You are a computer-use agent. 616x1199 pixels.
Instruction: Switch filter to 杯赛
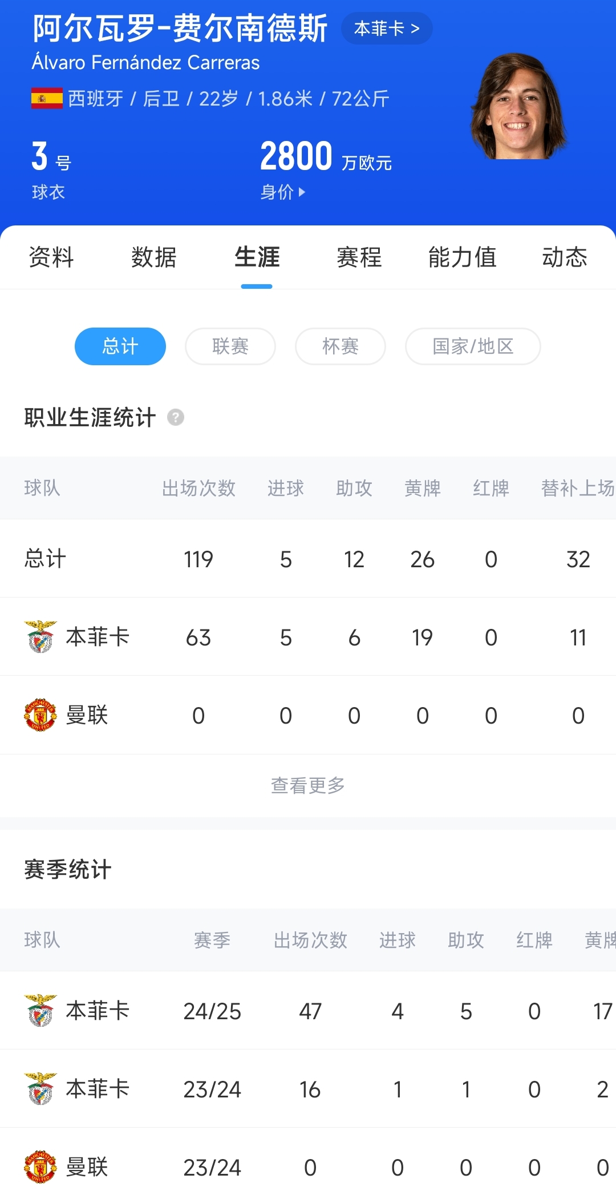tap(341, 346)
